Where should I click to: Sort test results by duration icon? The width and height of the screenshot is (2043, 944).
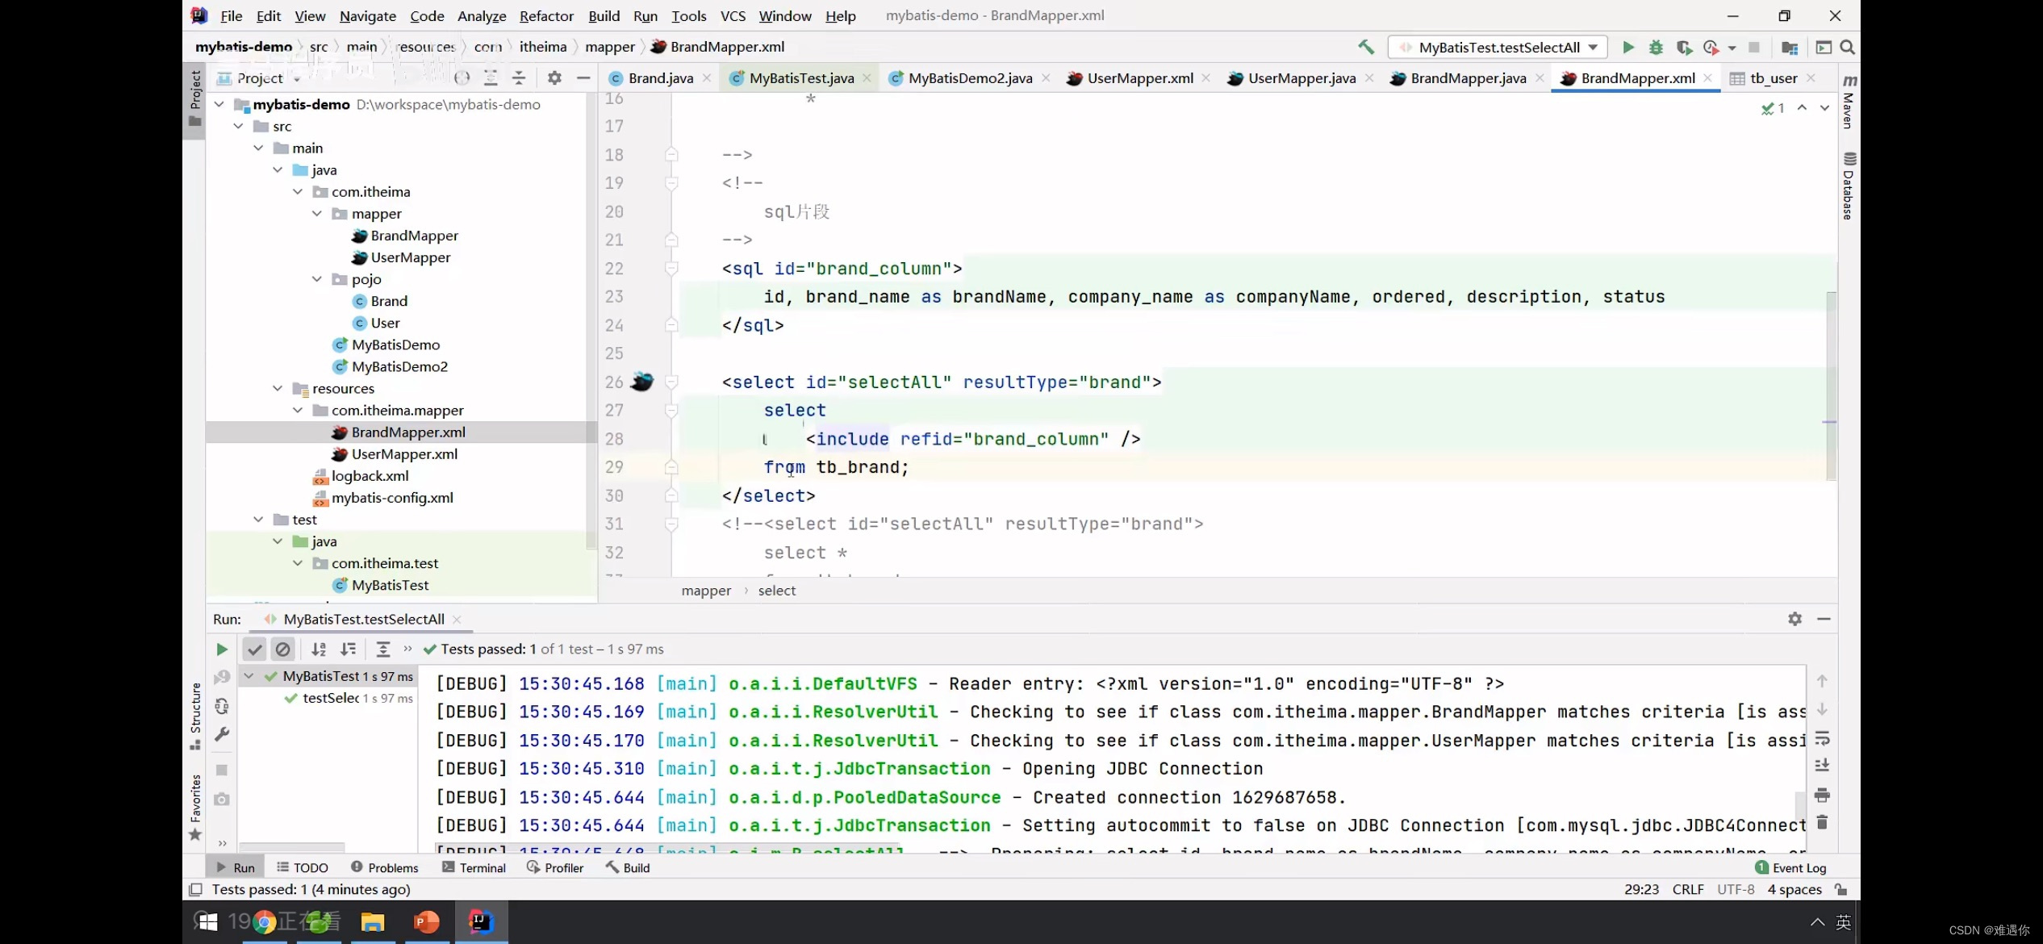pos(348,649)
